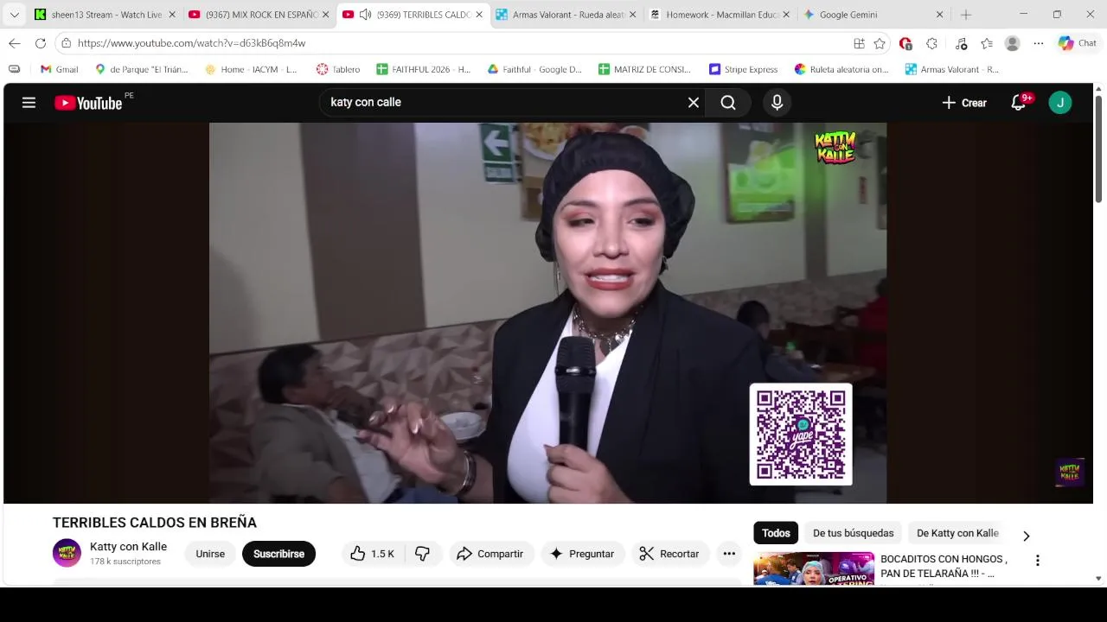Click the Suscribirse button

coord(278,554)
